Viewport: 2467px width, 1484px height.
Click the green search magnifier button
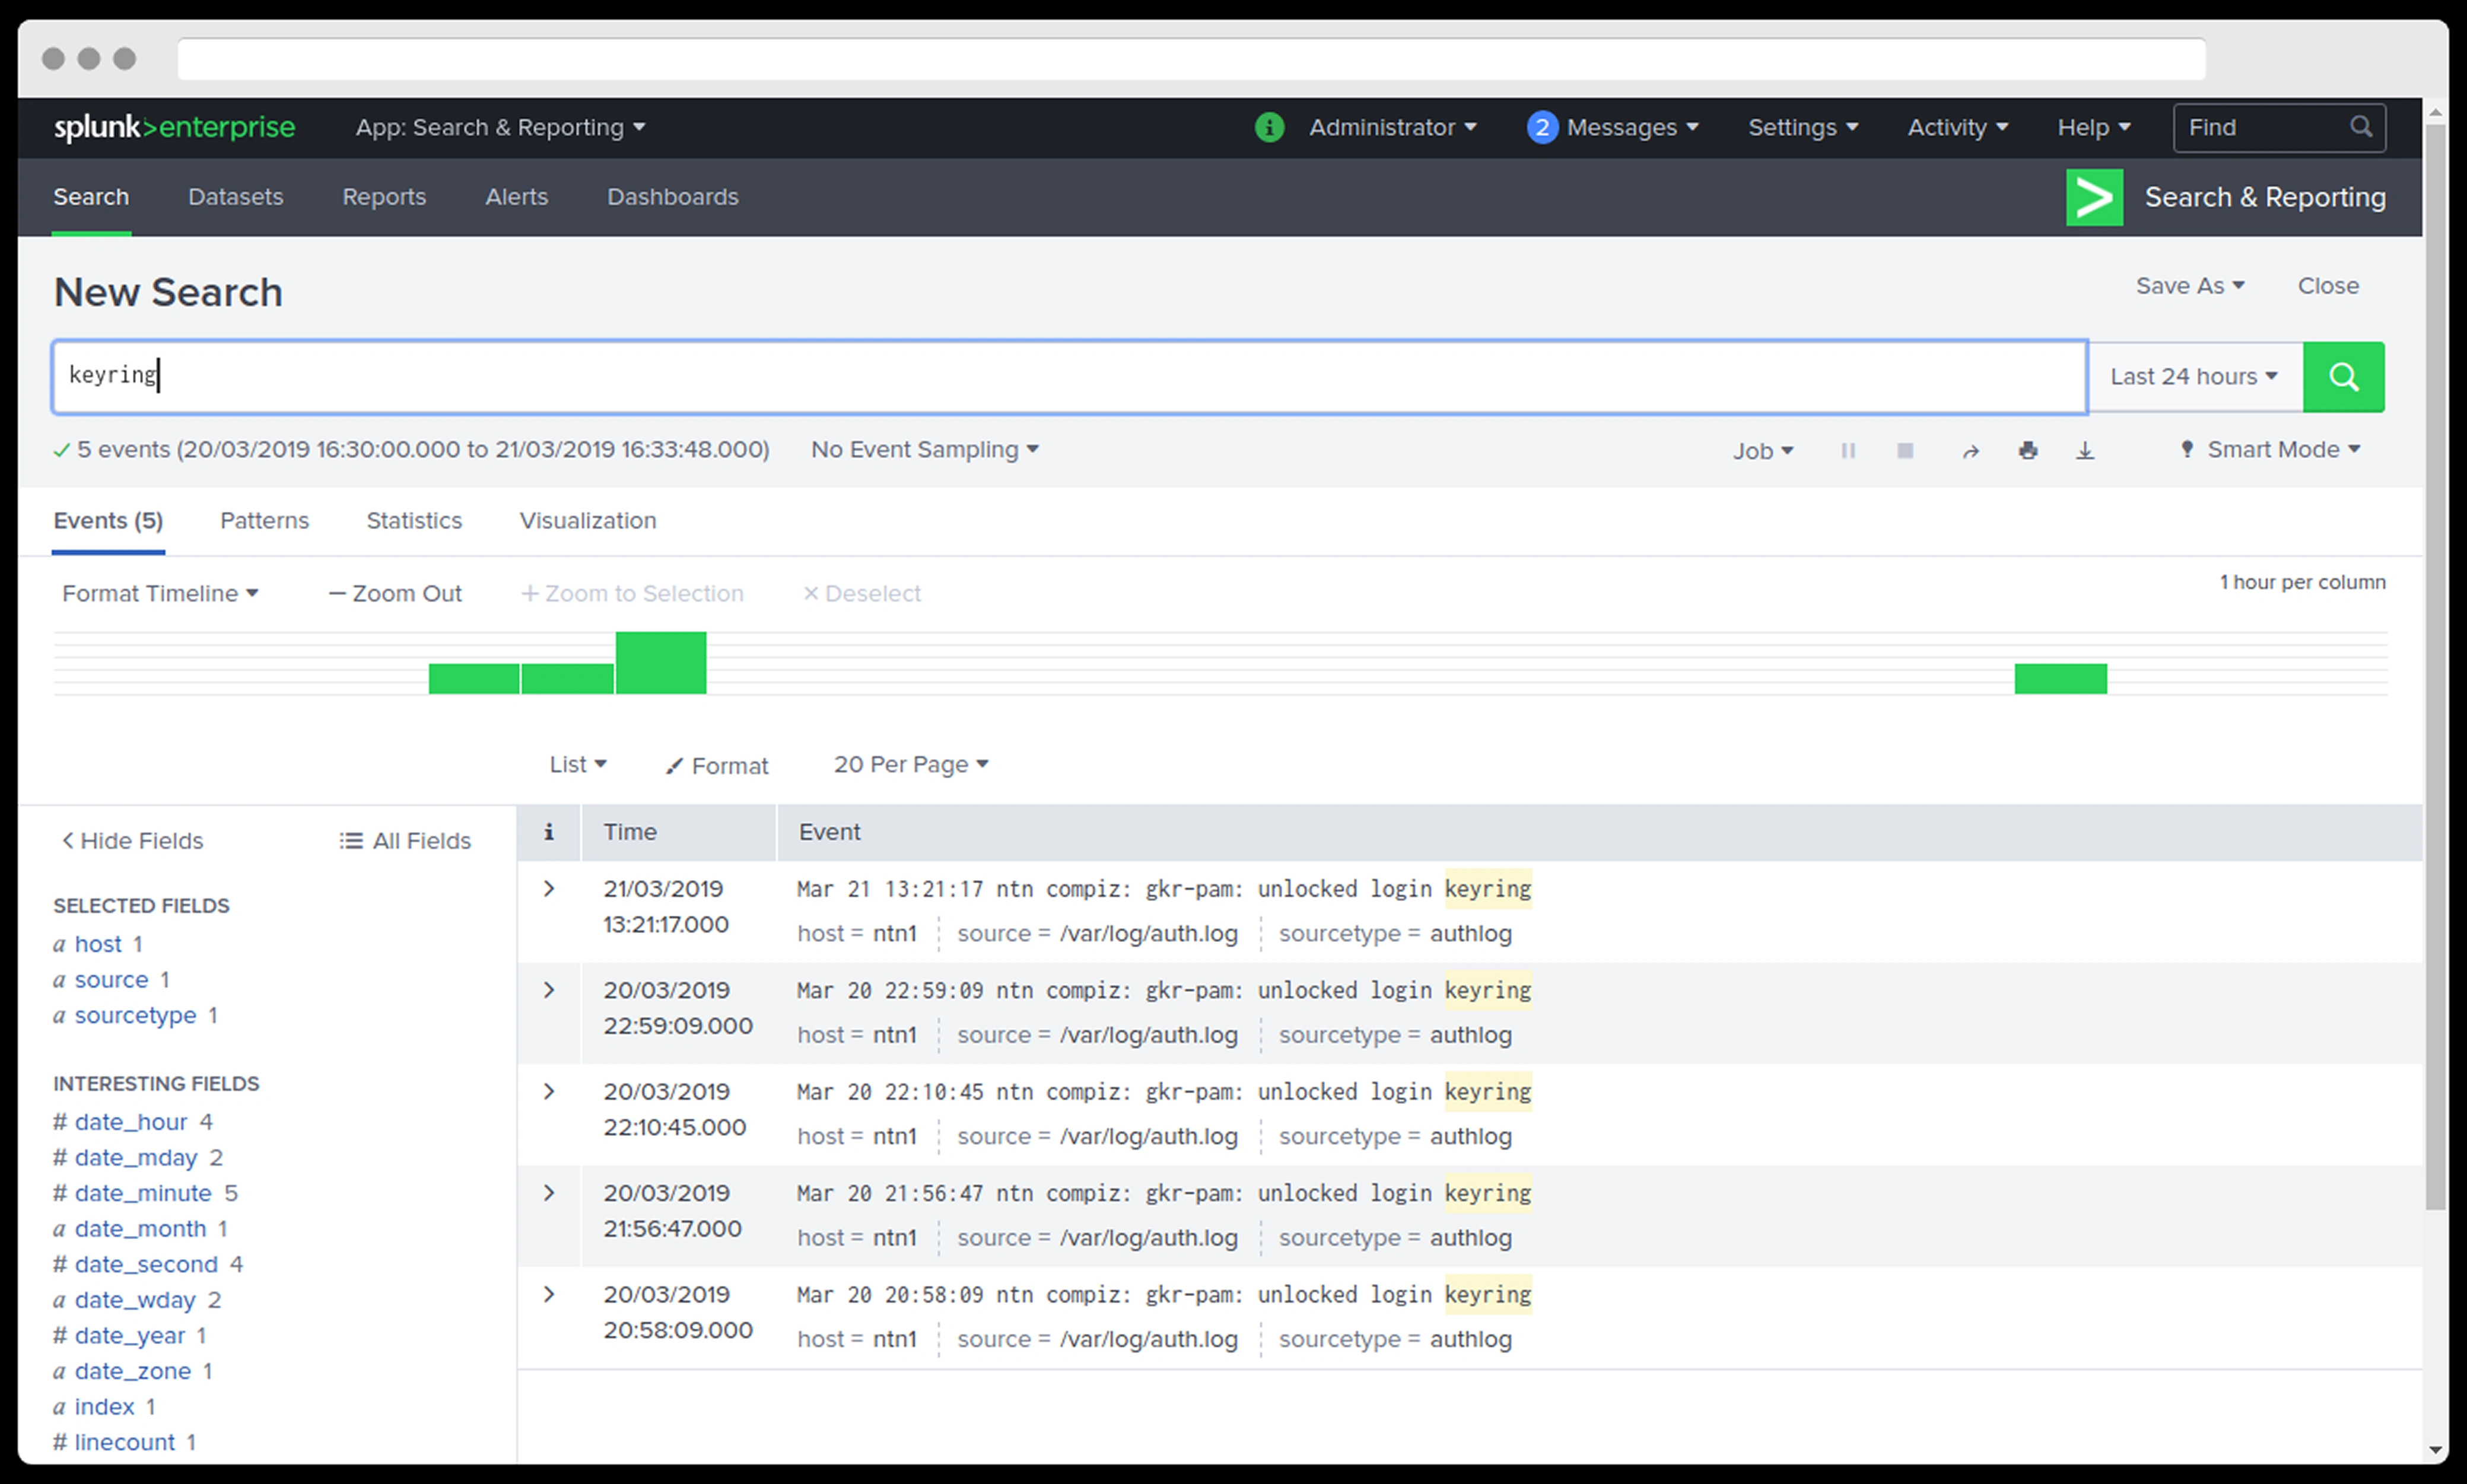pos(2343,377)
